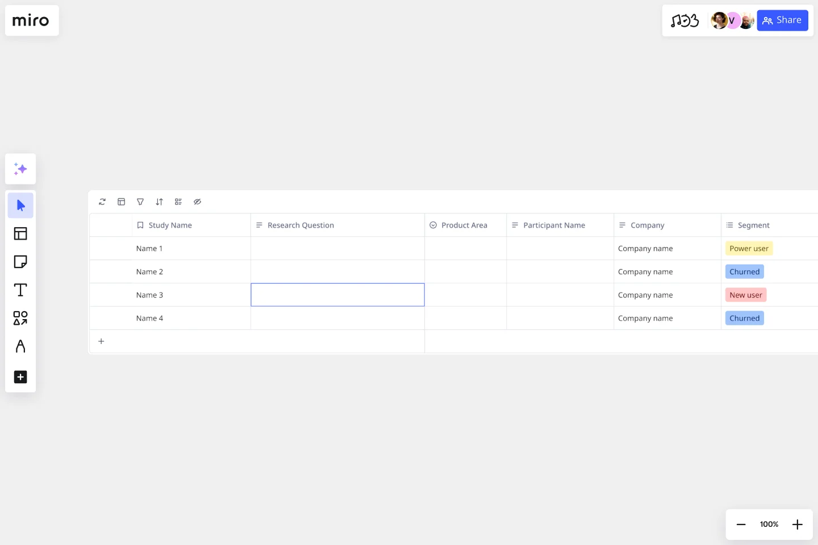Image resolution: width=818 pixels, height=545 pixels.
Task: Click Company name in Name 1 row
Action: (645, 249)
